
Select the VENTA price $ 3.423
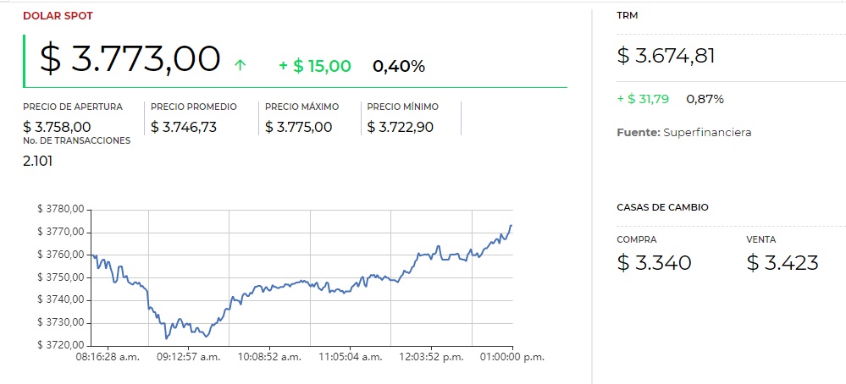pos(782,263)
